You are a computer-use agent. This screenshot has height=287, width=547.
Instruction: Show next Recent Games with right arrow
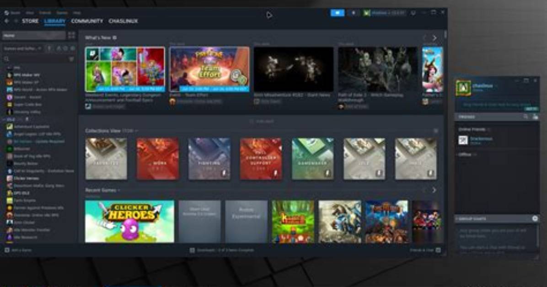tap(434, 190)
